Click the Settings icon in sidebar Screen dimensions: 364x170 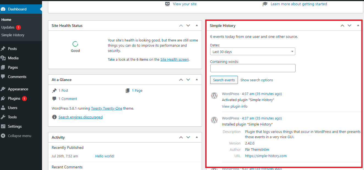click(x=3, y=126)
